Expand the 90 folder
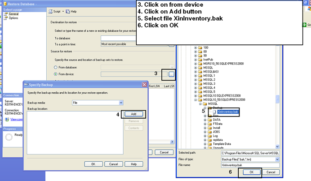This screenshot has width=311, height=181. pos(195,56)
